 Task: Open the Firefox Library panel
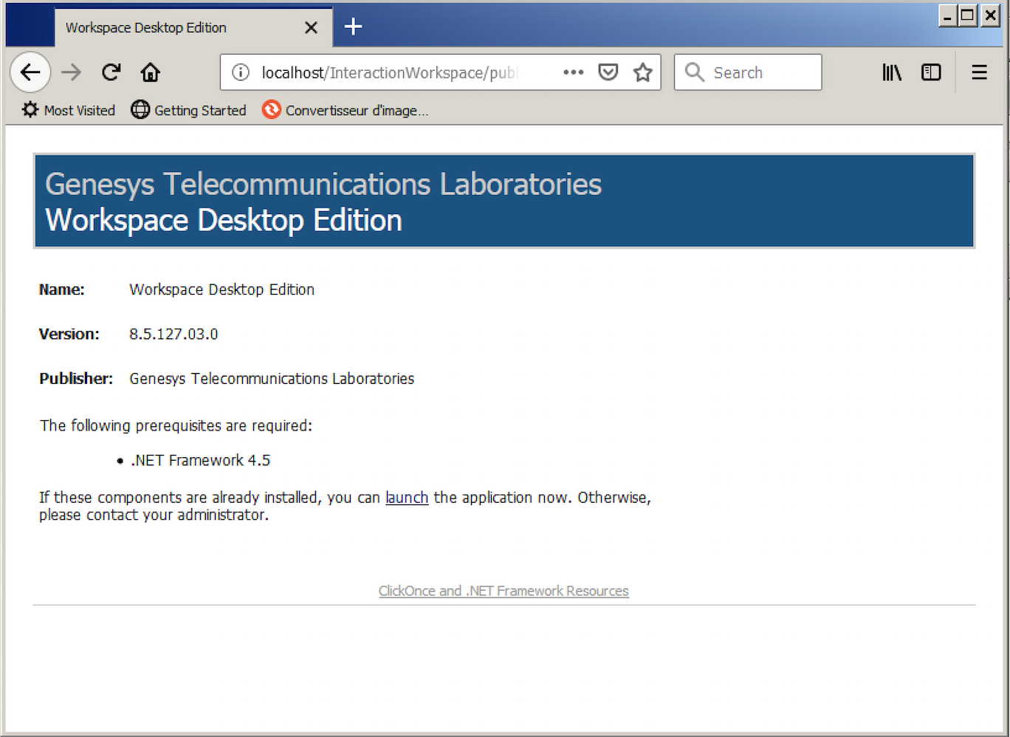pyautogui.click(x=891, y=72)
